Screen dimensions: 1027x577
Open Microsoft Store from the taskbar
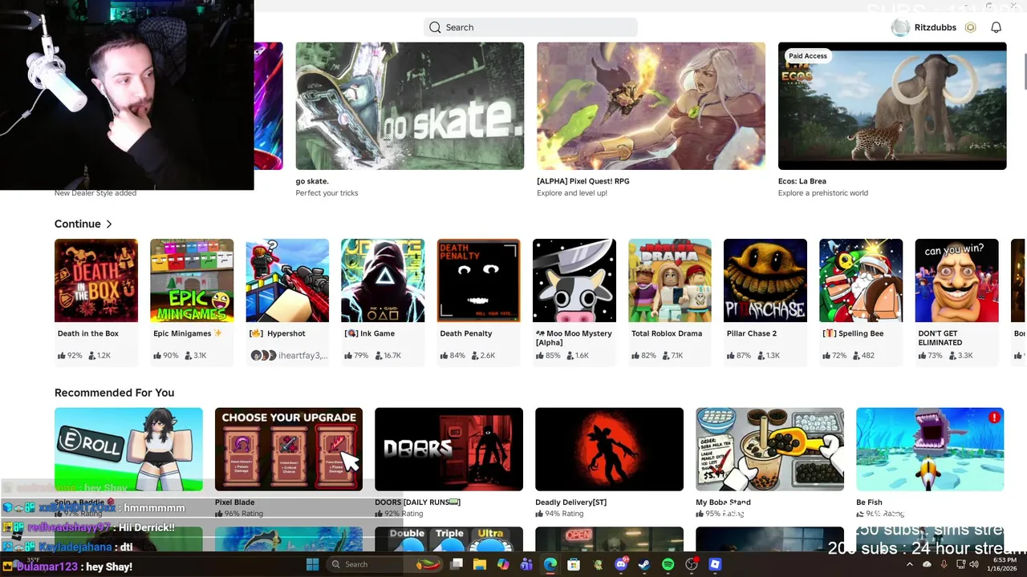pyautogui.click(x=574, y=564)
